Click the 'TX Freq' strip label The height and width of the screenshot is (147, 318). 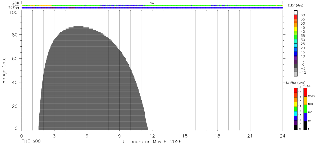(14, 8)
